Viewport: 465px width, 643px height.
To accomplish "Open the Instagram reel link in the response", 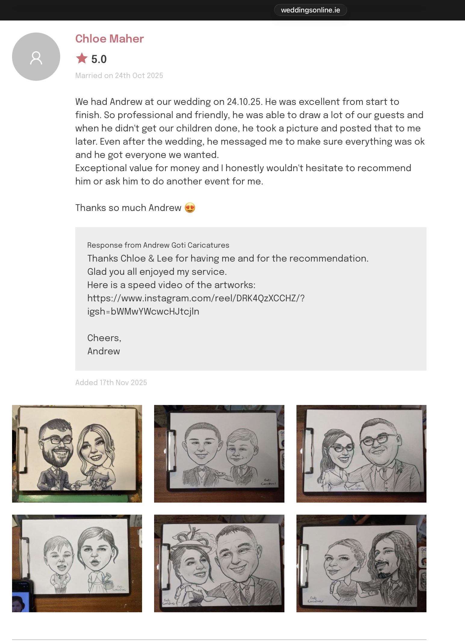I will (x=196, y=305).
